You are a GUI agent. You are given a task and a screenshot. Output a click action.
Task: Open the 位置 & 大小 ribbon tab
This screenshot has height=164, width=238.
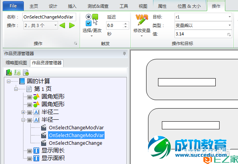point(189,6)
